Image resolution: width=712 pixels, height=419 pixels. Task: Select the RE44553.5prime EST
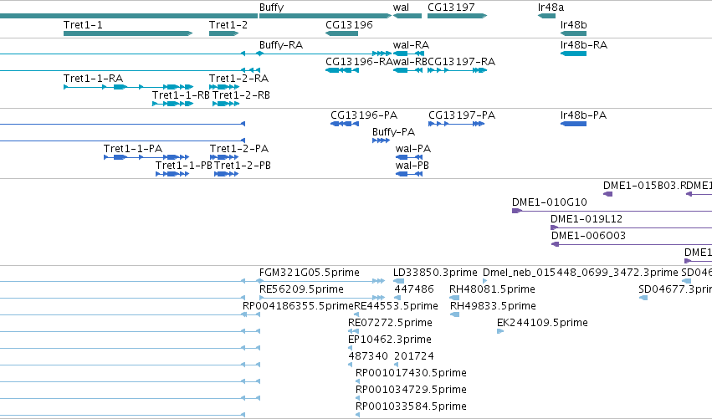click(356, 314)
